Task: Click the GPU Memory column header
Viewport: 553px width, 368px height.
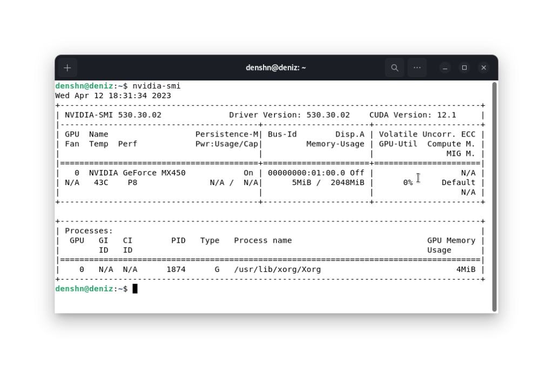Action: pyautogui.click(x=451, y=241)
